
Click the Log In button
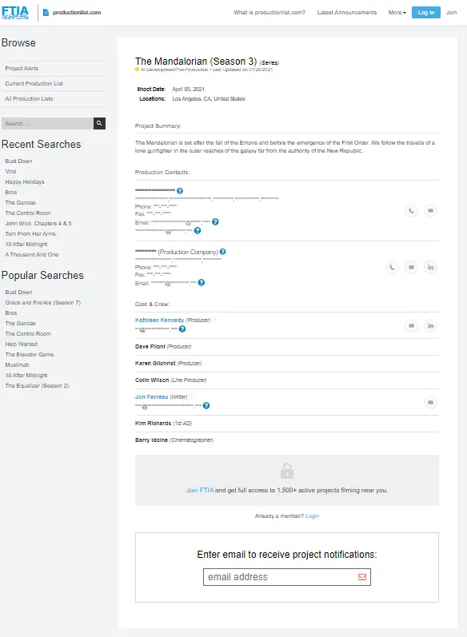click(426, 13)
